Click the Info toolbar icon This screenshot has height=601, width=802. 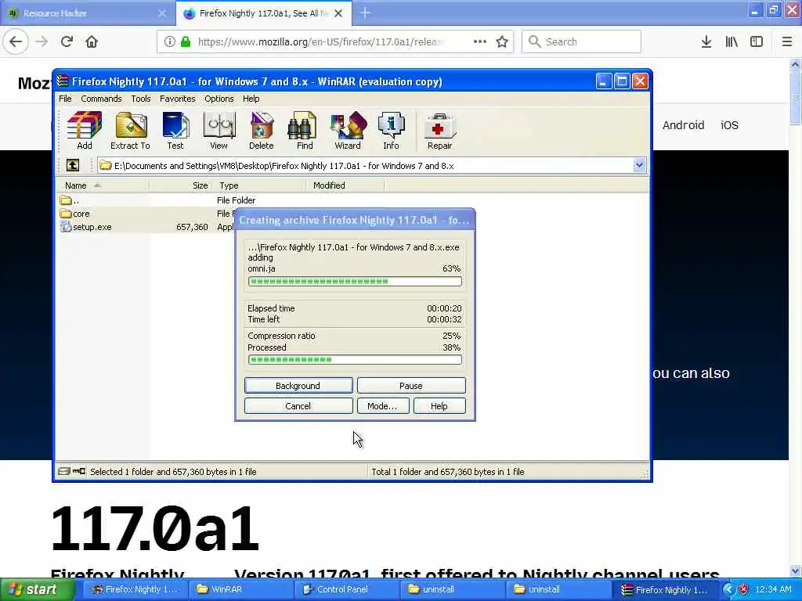pyautogui.click(x=392, y=131)
